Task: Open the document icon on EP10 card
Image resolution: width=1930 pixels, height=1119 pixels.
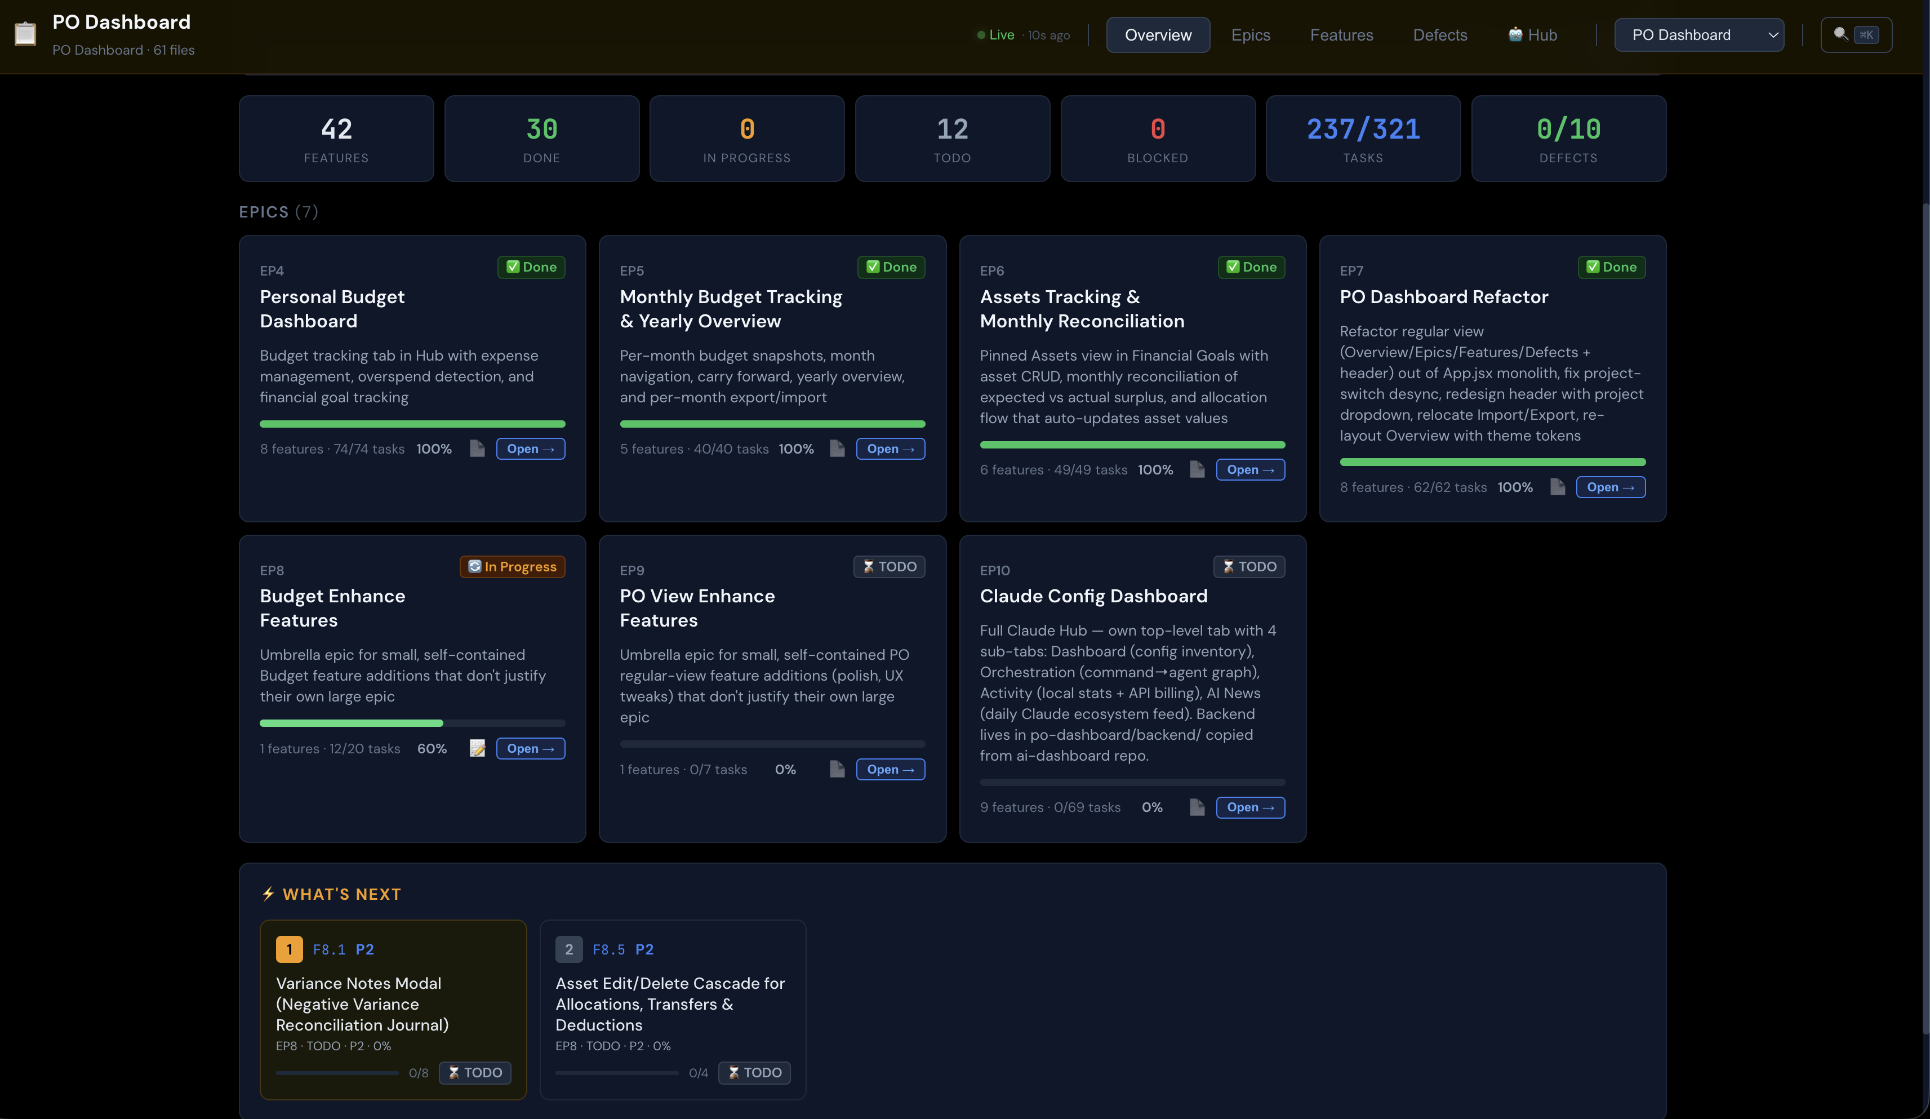Action: coord(1197,807)
